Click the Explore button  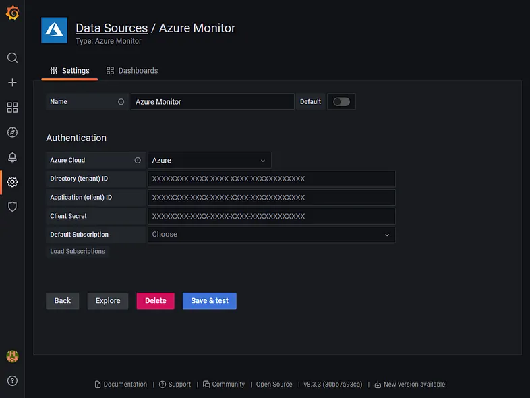(x=108, y=301)
